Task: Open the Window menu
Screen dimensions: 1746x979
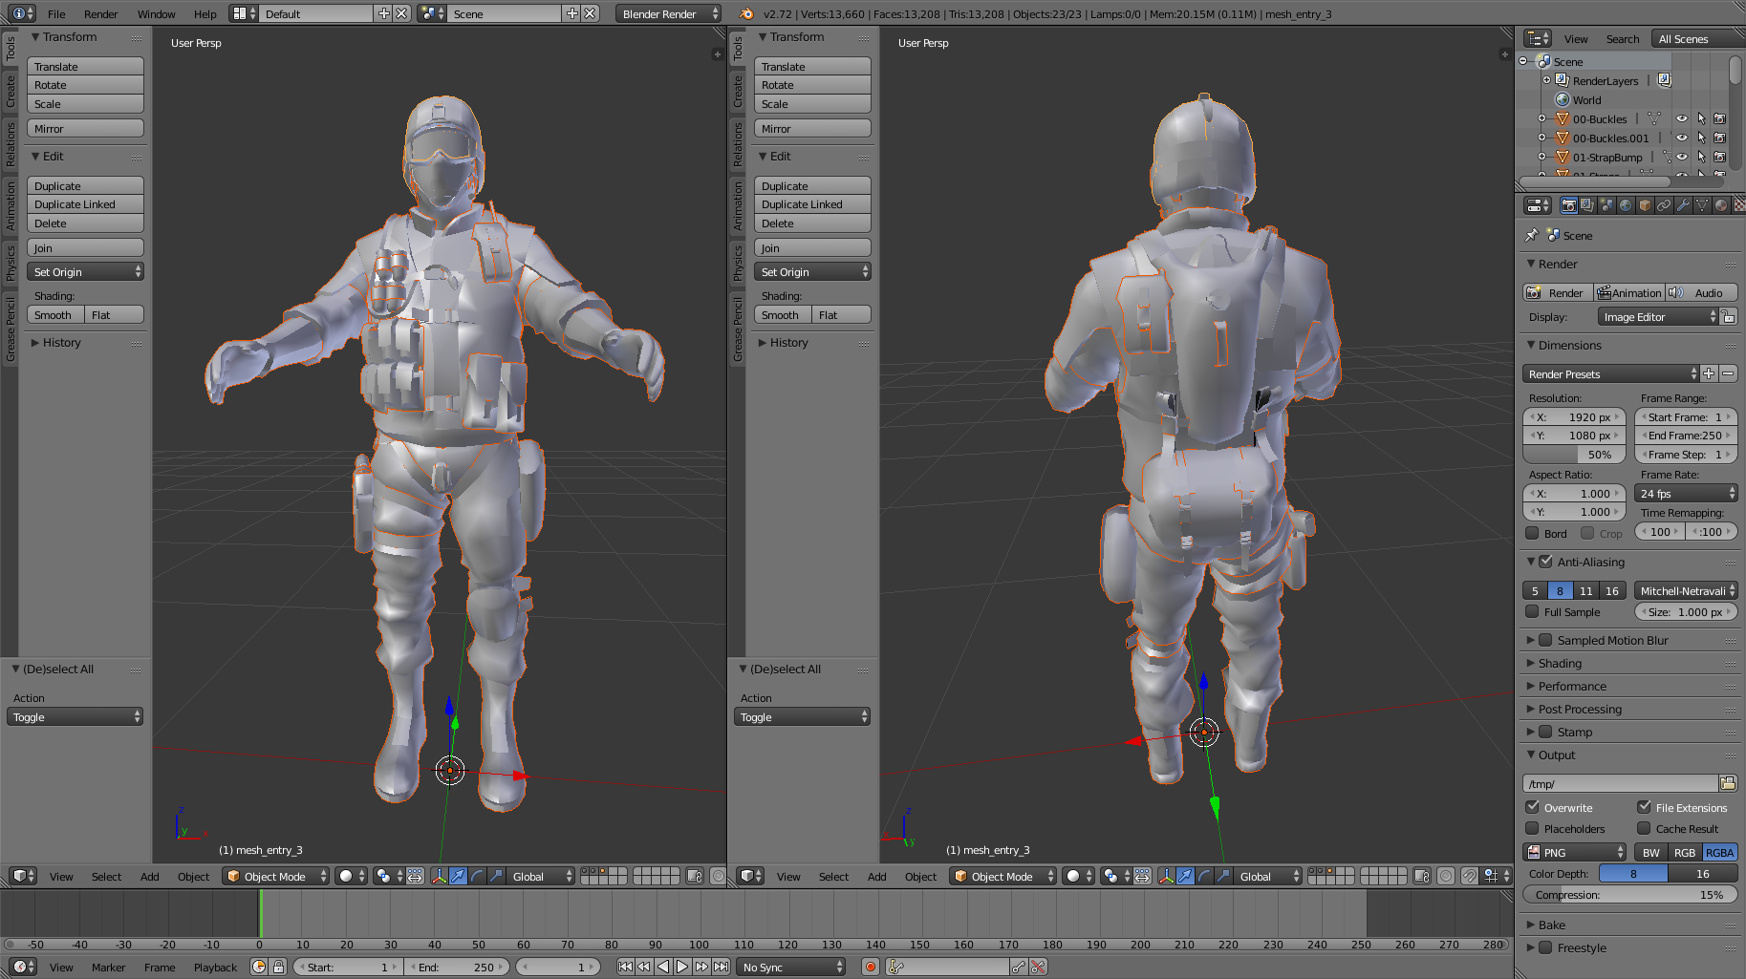Action: pos(156,13)
